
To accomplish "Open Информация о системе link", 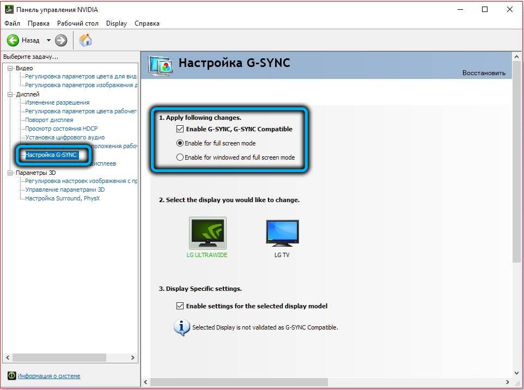I will point(49,376).
